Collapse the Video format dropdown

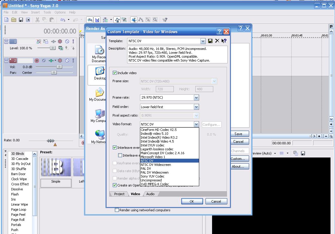pos(196,124)
